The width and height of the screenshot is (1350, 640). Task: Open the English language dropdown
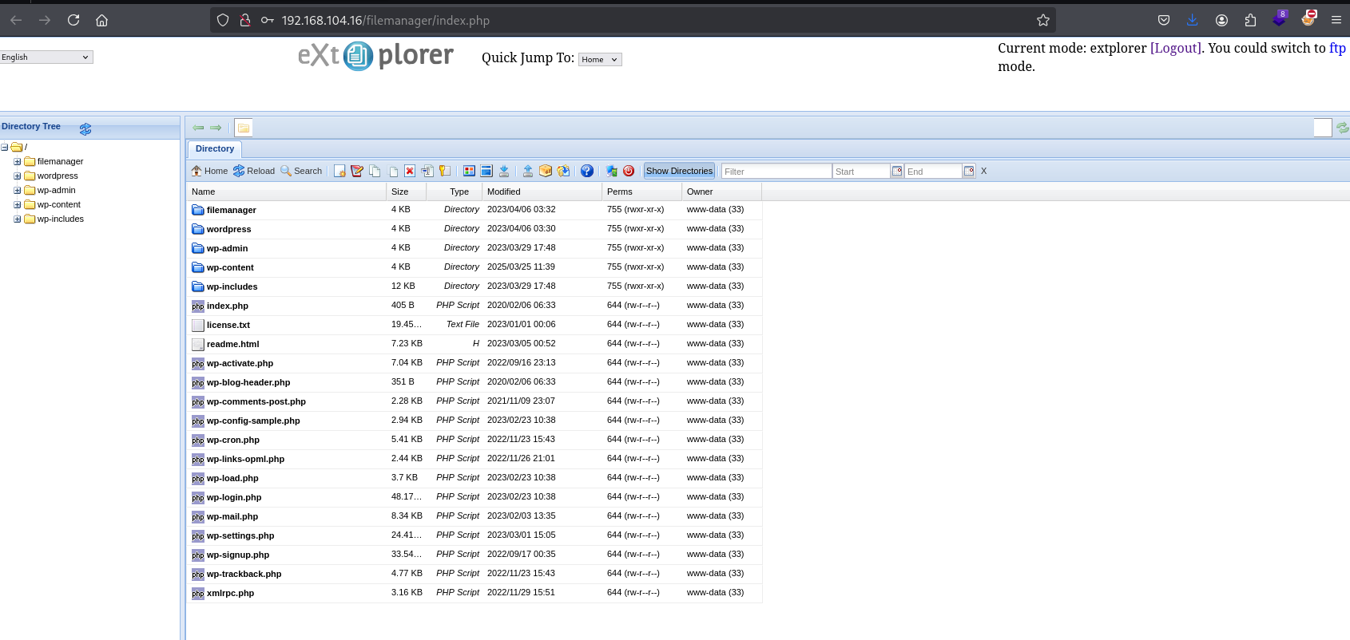[x=46, y=57]
